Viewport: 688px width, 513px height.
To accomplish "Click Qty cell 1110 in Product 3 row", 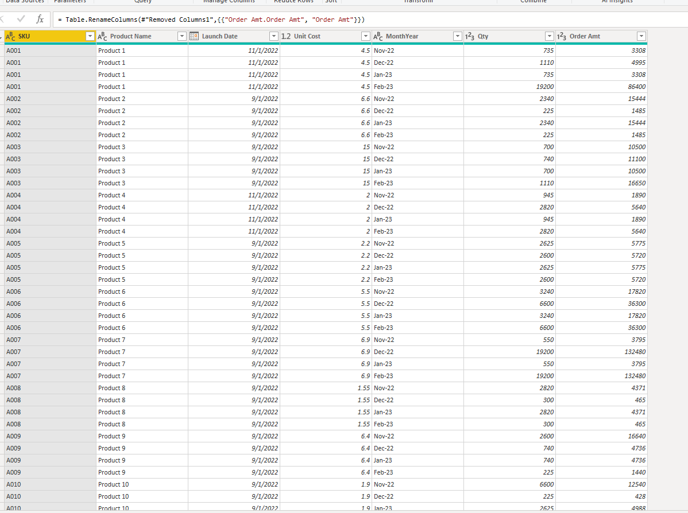I will [509, 183].
